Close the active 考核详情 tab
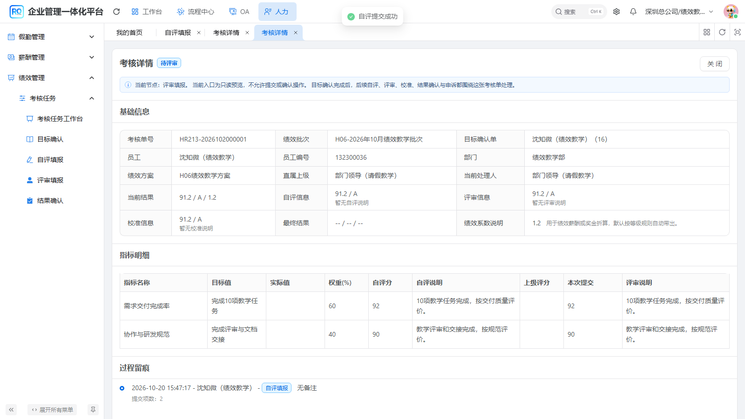 pos(296,33)
